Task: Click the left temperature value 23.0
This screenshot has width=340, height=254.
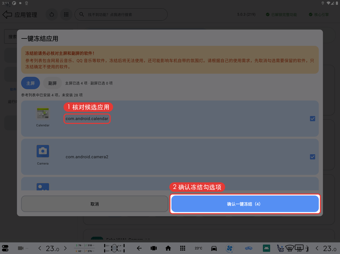Action: (x=52, y=249)
